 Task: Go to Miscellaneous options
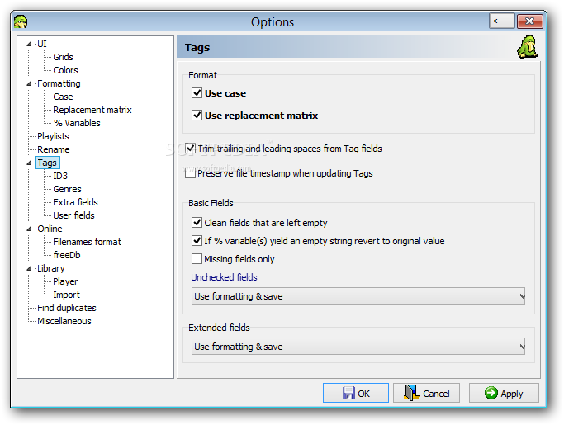coord(64,321)
